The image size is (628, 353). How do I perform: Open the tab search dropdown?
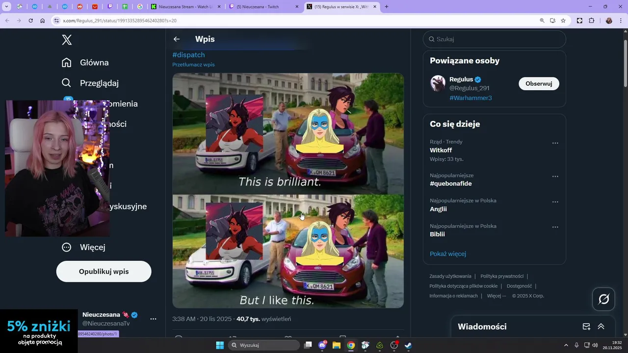tap(6, 7)
